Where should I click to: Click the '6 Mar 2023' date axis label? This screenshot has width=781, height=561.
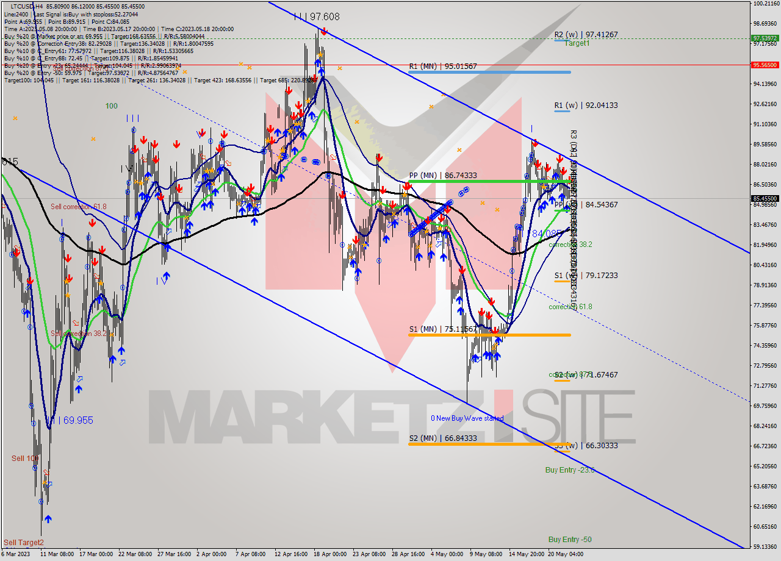(x=16, y=554)
